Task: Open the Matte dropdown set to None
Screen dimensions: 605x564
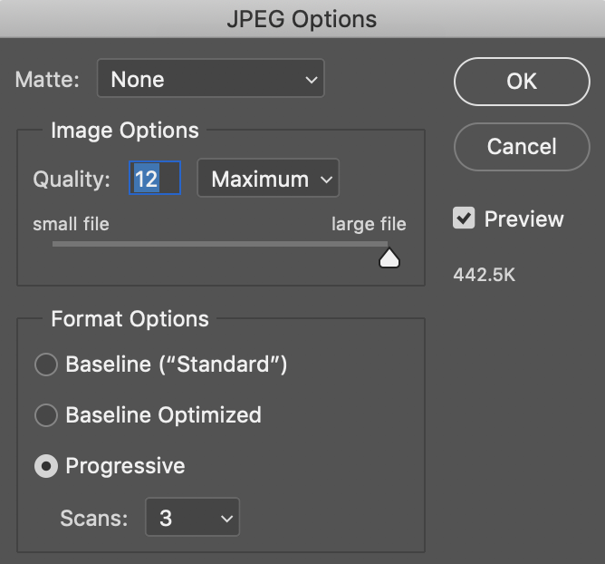Action: pyautogui.click(x=211, y=78)
